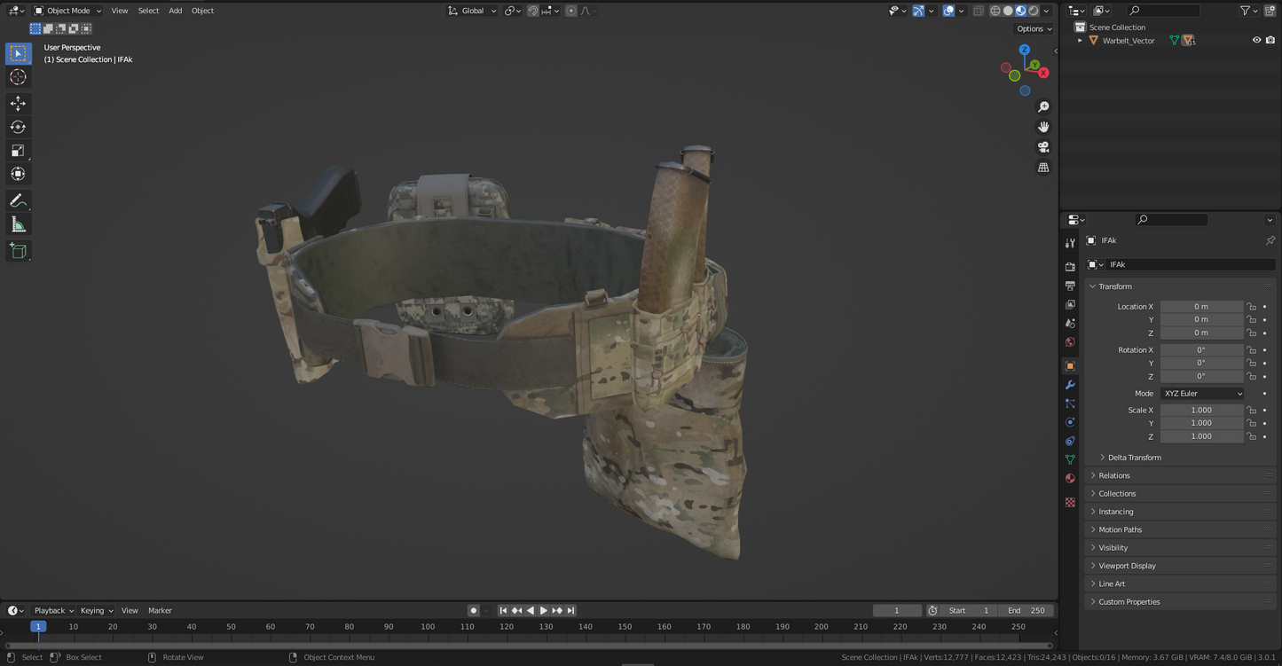Open the Add menu
Viewport: 1282px width, 666px height.
click(176, 11)
